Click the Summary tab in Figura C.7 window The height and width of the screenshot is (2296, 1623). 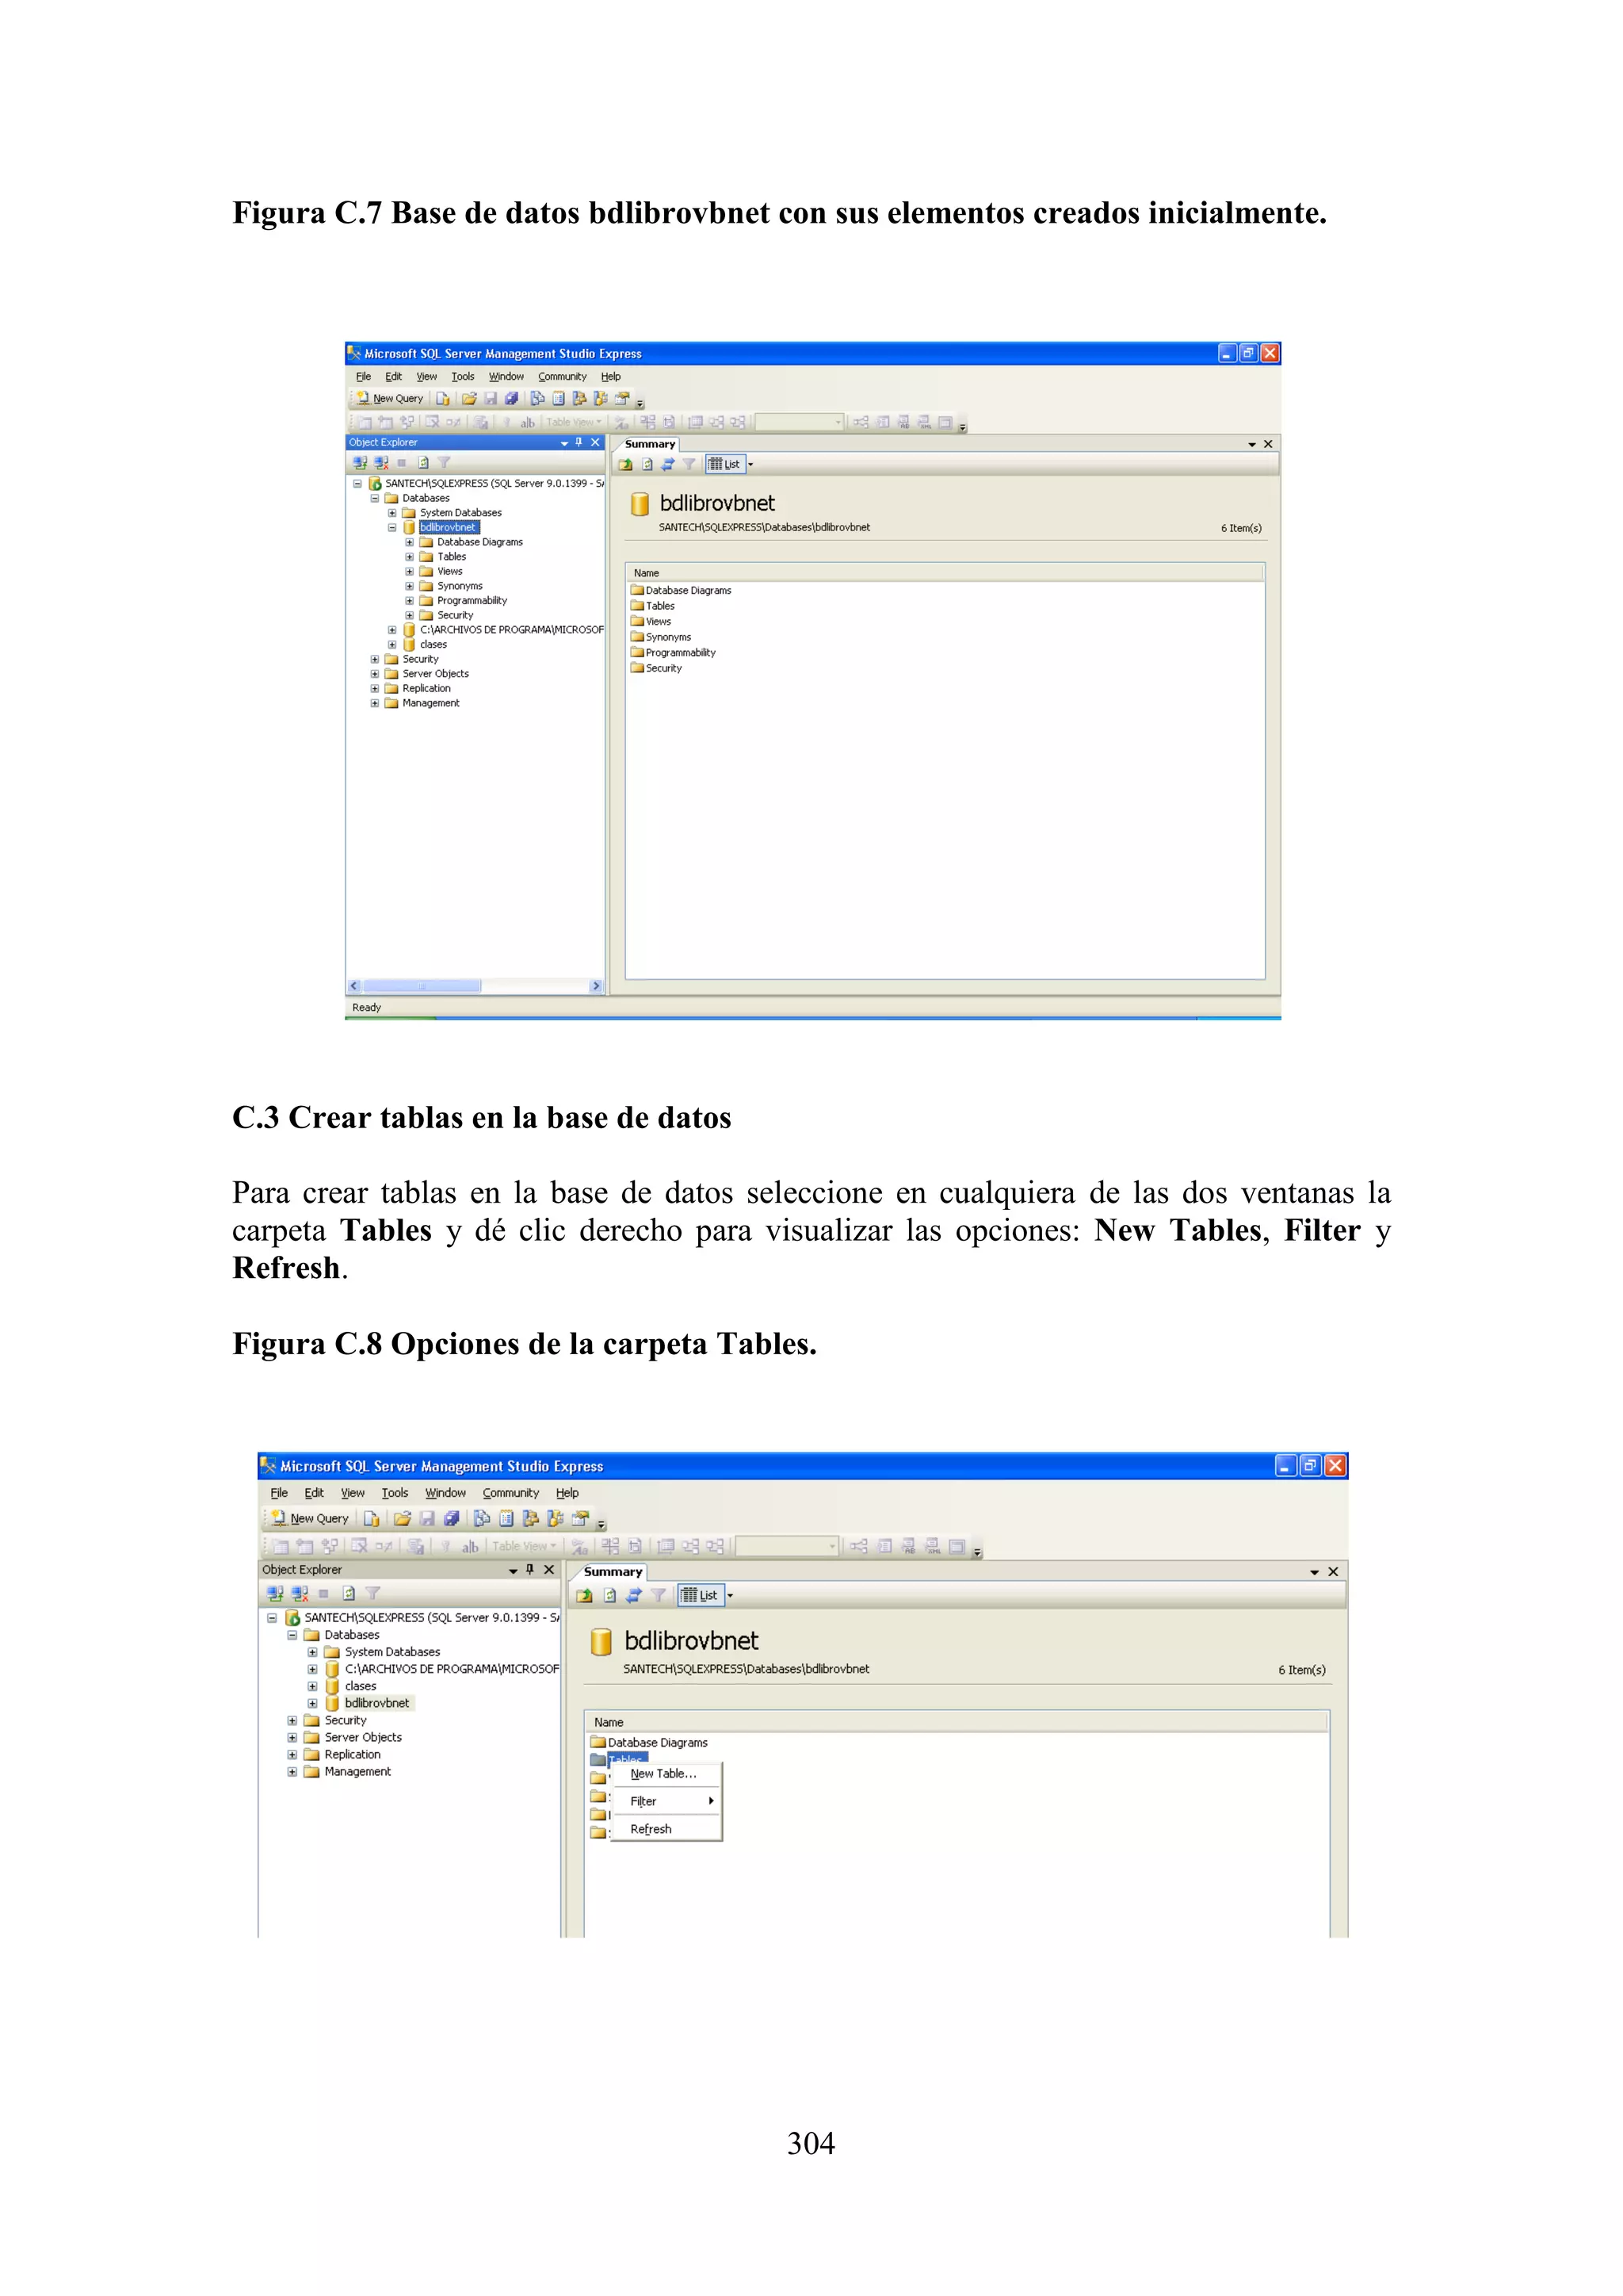coord(650,444)
